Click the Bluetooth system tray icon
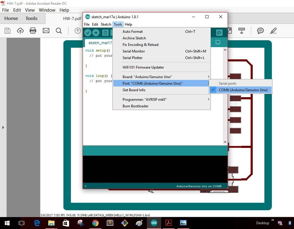This screenshot has height=229, width=294. 290,223
